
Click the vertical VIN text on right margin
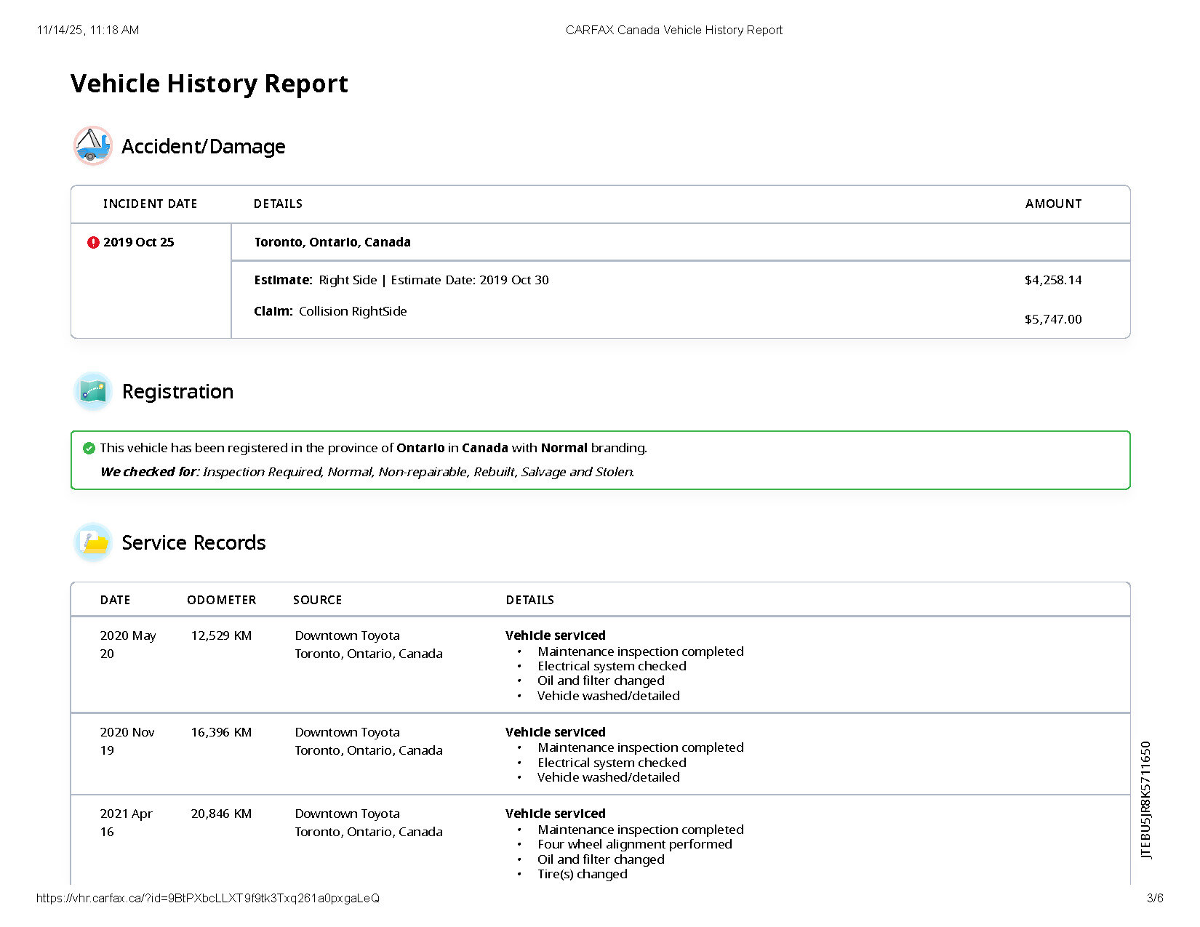tap(1145, 800)
